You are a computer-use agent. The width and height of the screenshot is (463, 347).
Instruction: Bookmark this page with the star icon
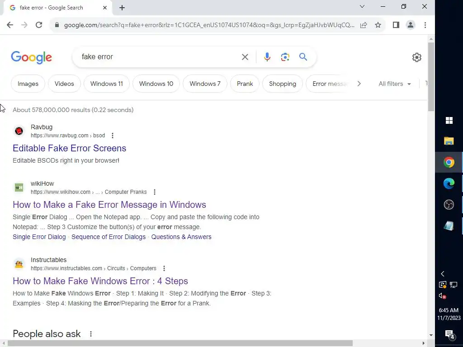click(378, 25)
